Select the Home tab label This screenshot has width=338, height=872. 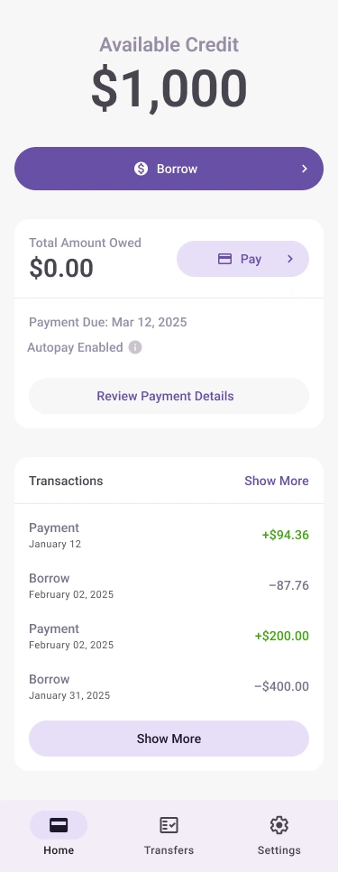point(59,850)
